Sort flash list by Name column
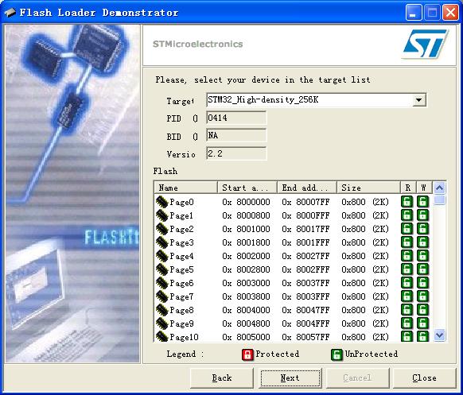The image size is (463, 395). click(x=185, y=188)
